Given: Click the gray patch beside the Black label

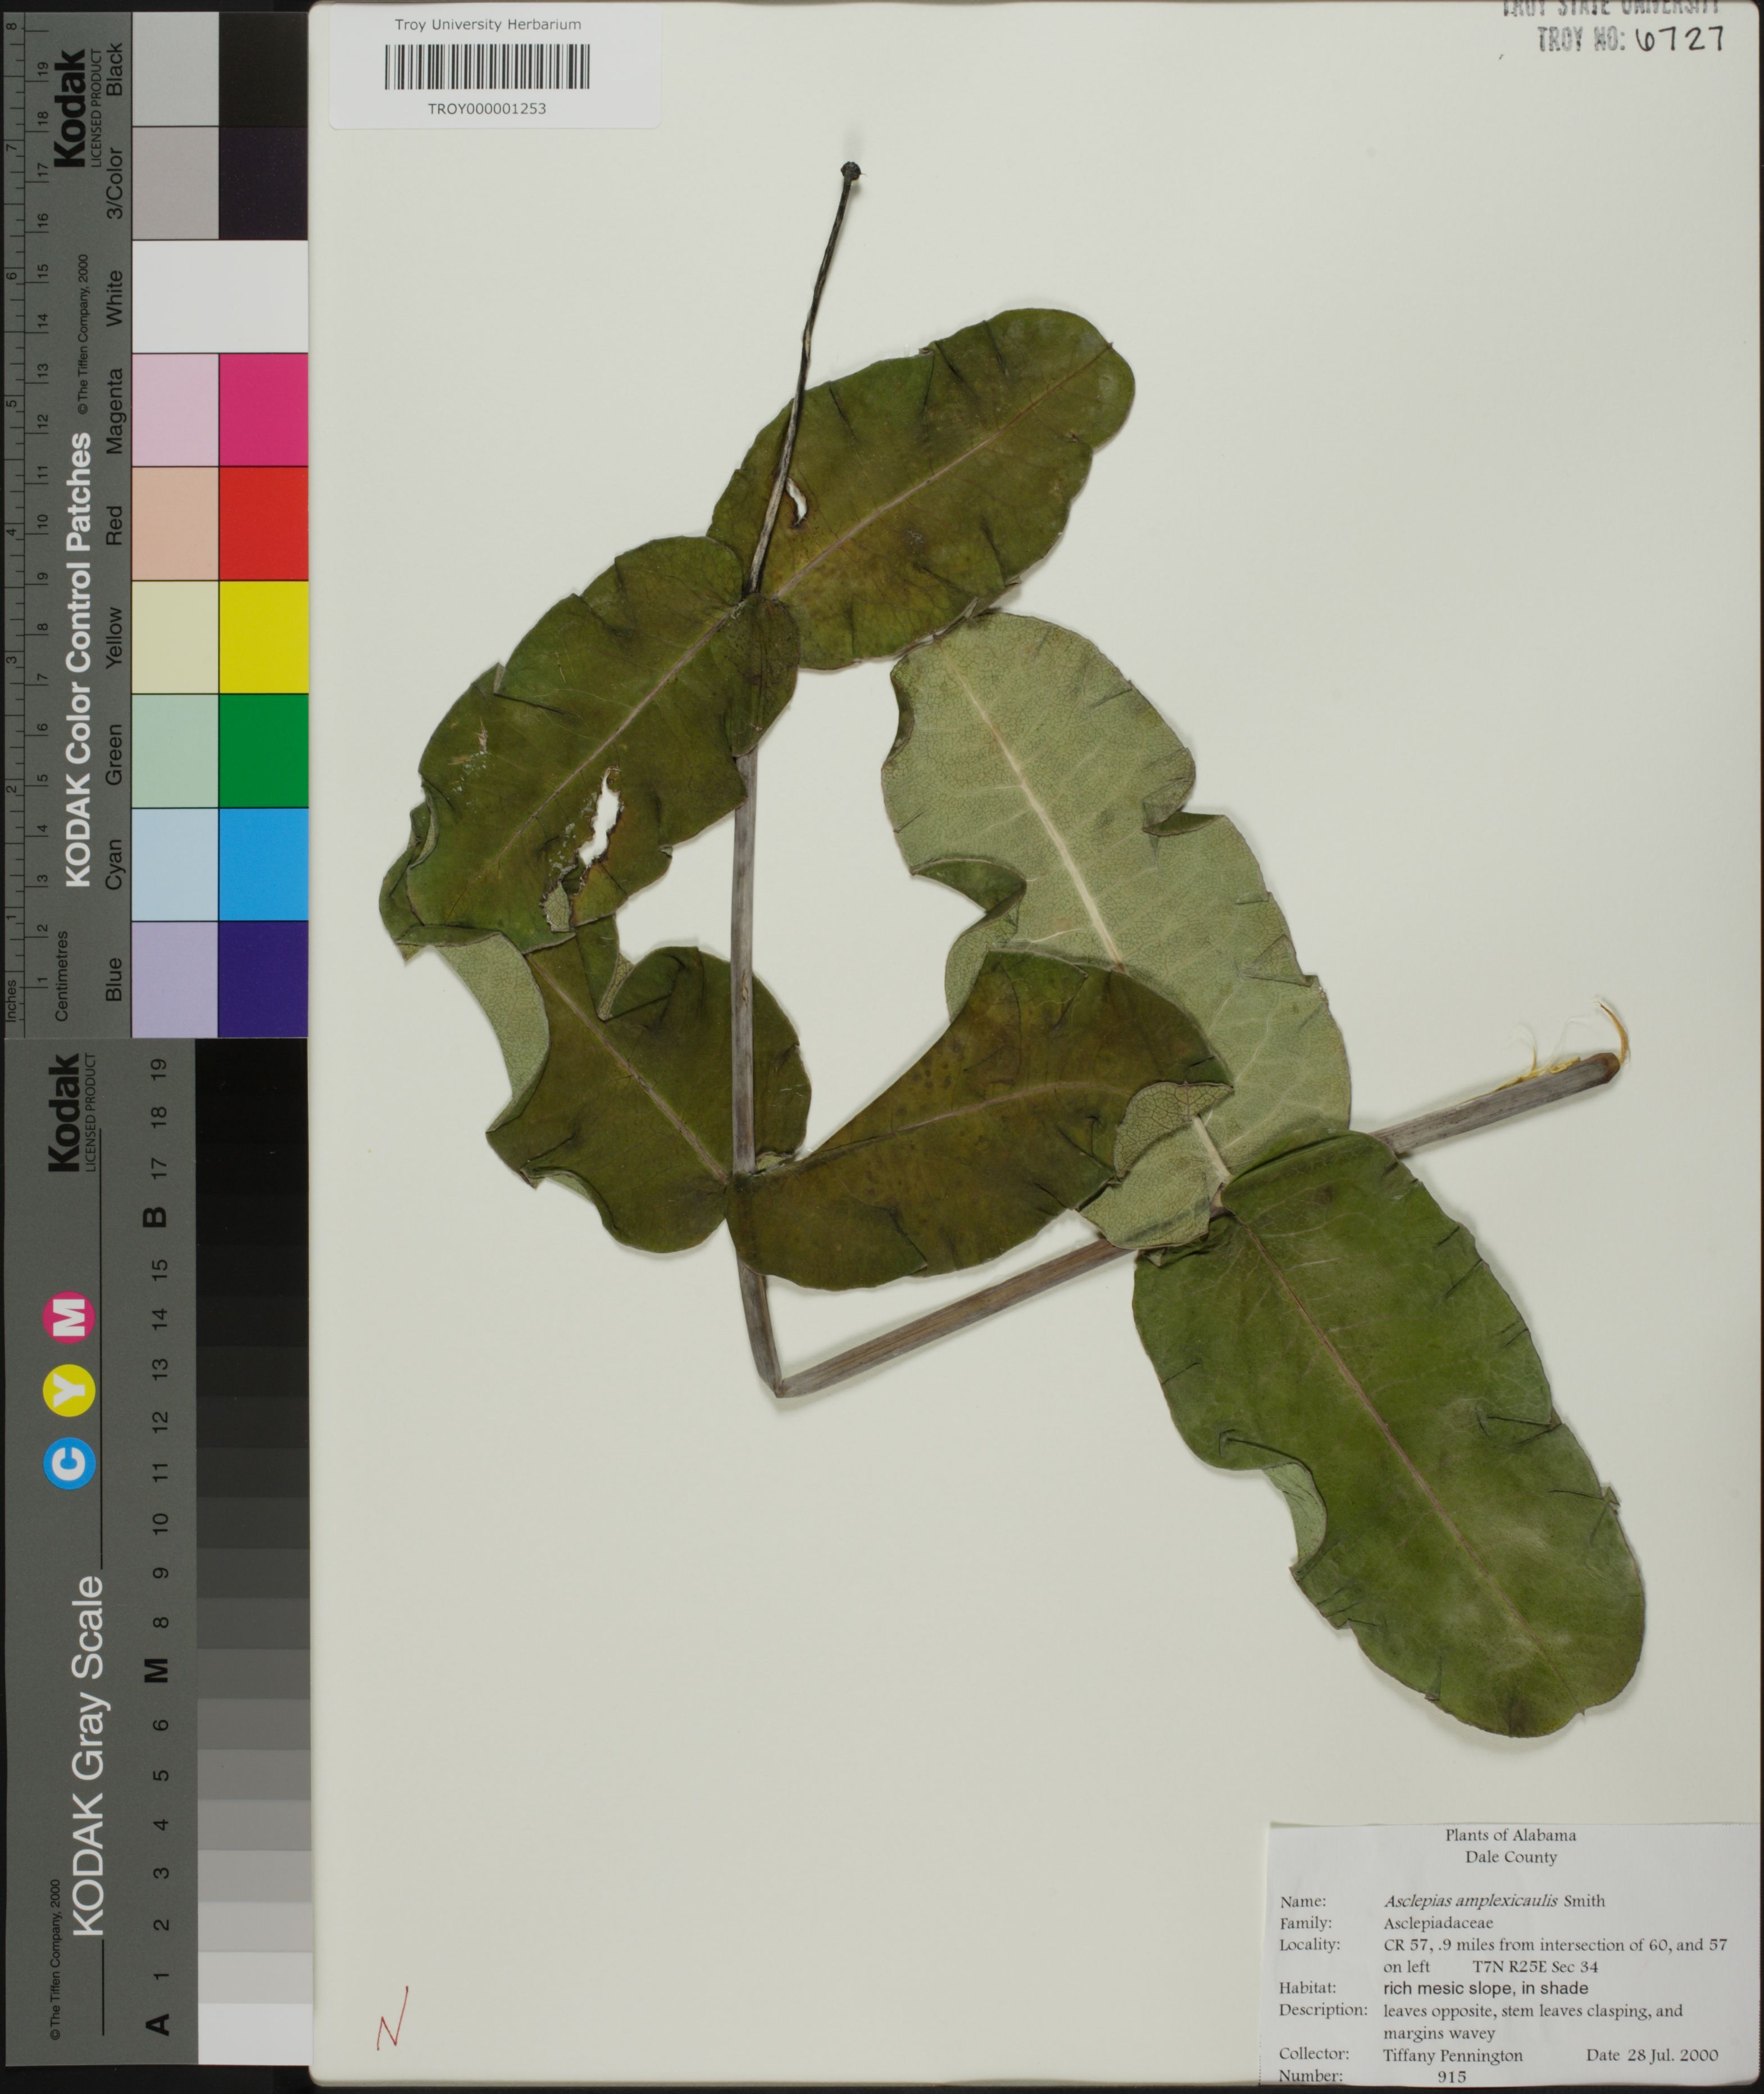Looking at the screenshot, I should [x=175, y=70].
